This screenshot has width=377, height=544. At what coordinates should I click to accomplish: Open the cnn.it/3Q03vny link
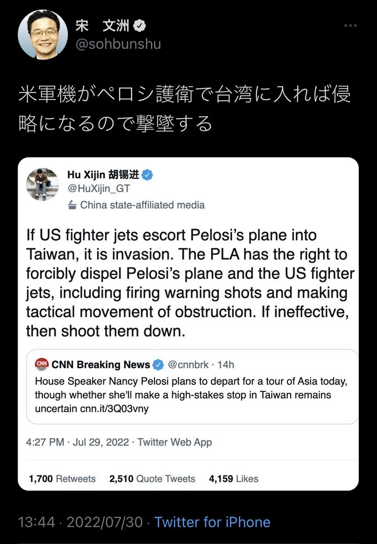[x=113, y=409]
